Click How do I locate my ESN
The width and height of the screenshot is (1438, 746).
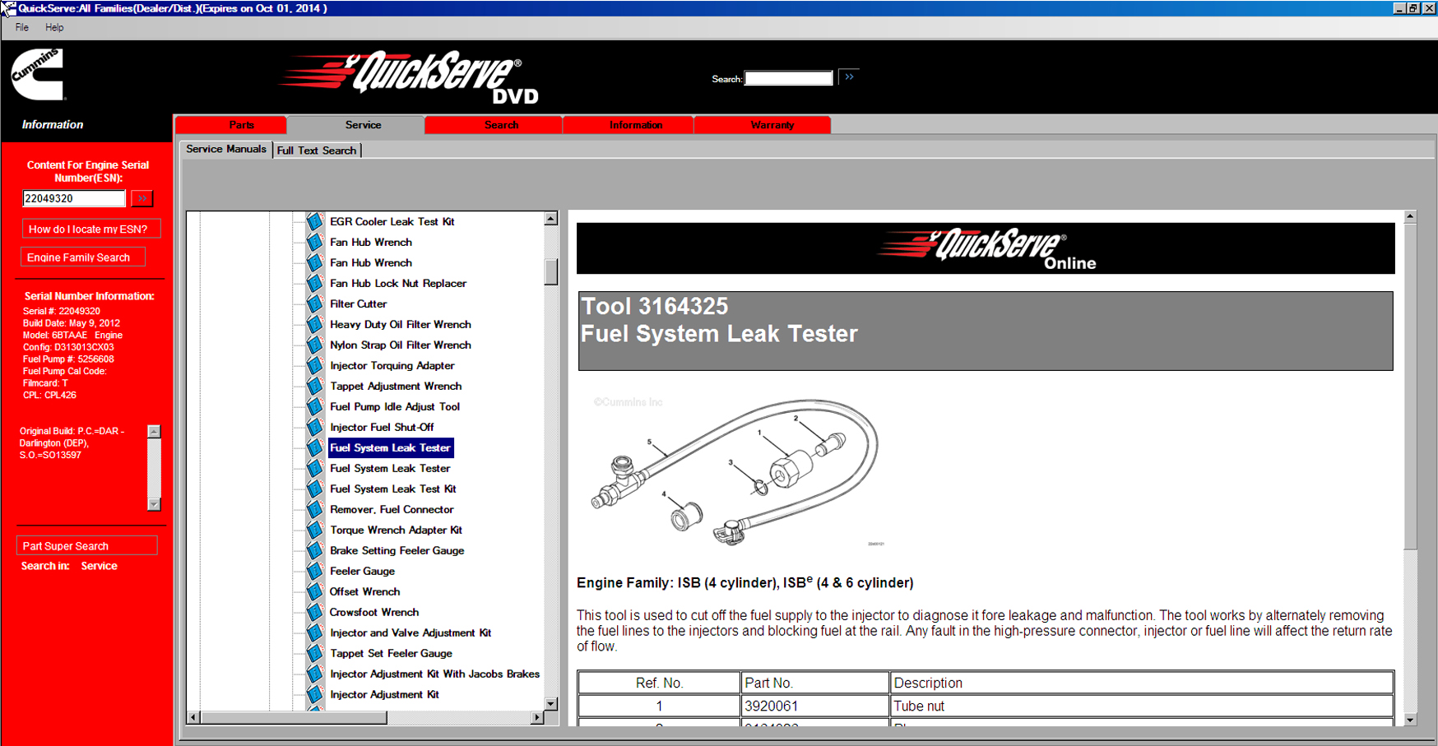[x=89, y=229]
